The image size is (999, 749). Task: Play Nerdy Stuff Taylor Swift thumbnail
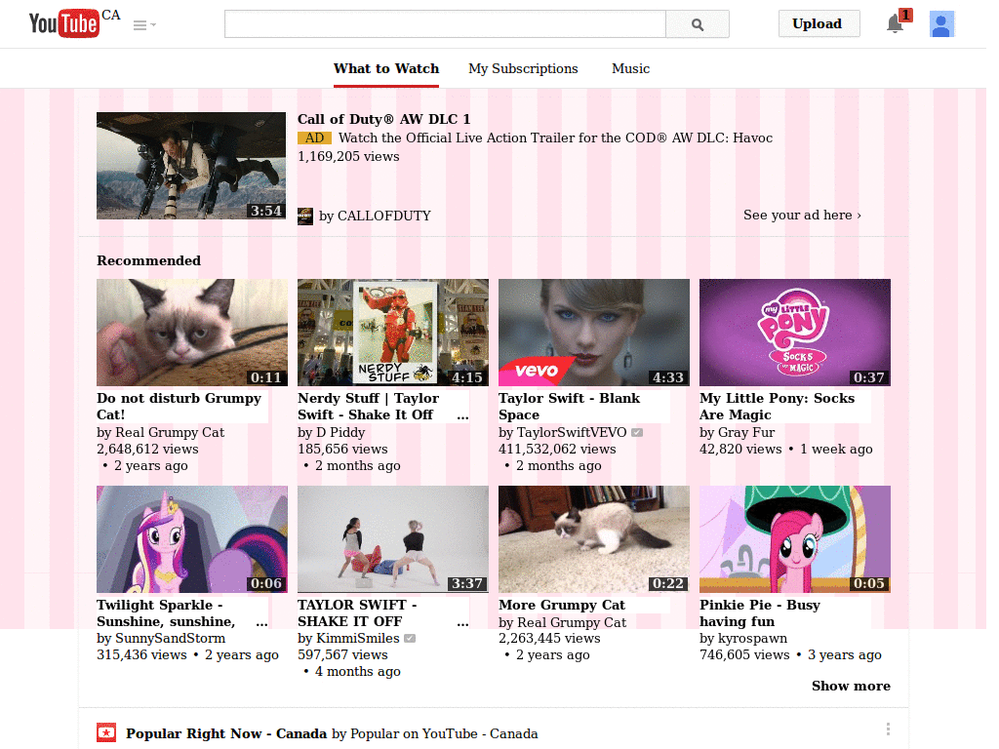tap(393, 333)
